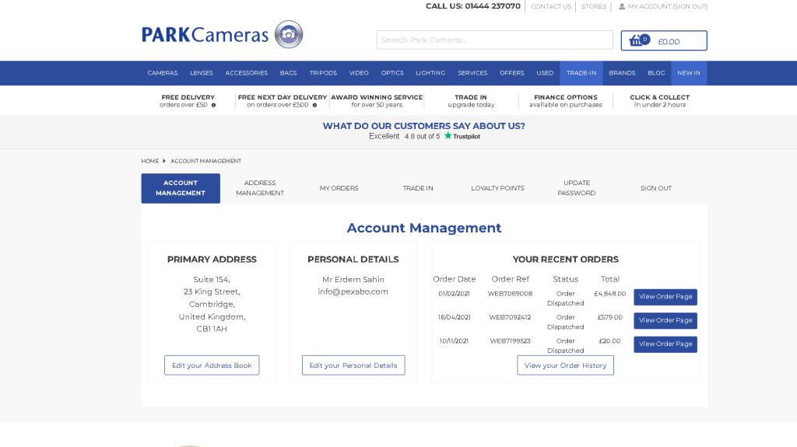Click the Account Management breadcrumb text

205,161
